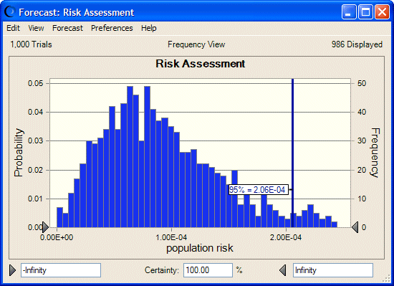Click the 95% = 2.06E-04 marker label
Image resolution: width=394 pixels, height=286 pixels.
(259, 189)
